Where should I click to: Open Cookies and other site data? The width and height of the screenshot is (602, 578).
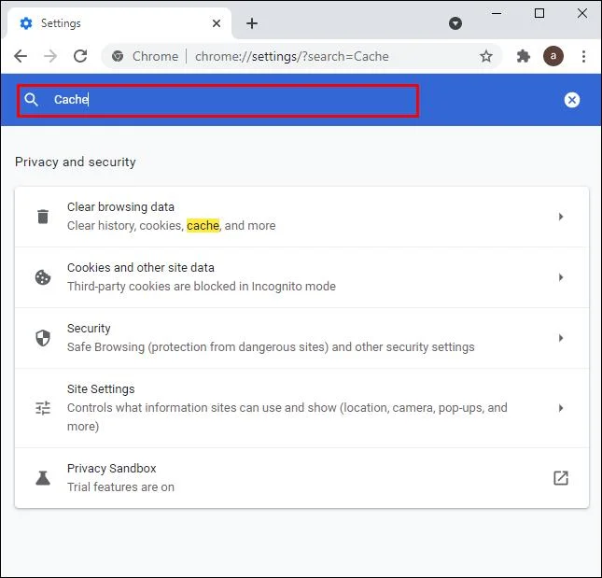point(301,277)
